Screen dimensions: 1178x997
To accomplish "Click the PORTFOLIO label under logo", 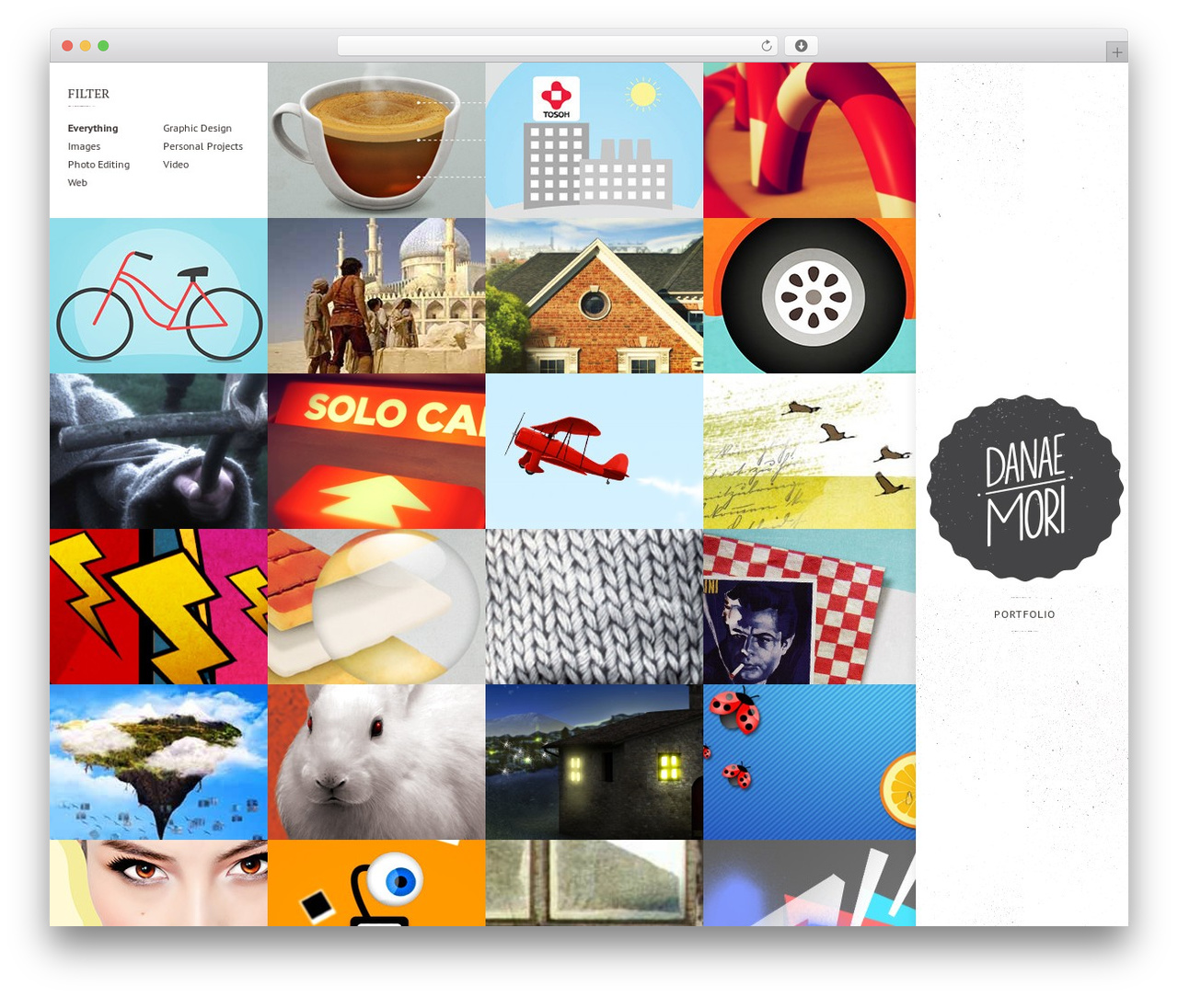I will tap(1024, 614).
